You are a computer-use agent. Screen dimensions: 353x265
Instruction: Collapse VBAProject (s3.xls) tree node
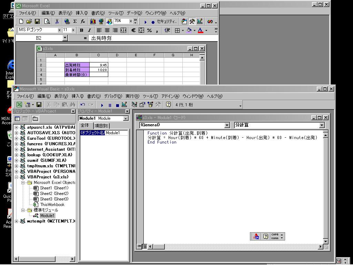pyautogui.click(x=17, y=177)
